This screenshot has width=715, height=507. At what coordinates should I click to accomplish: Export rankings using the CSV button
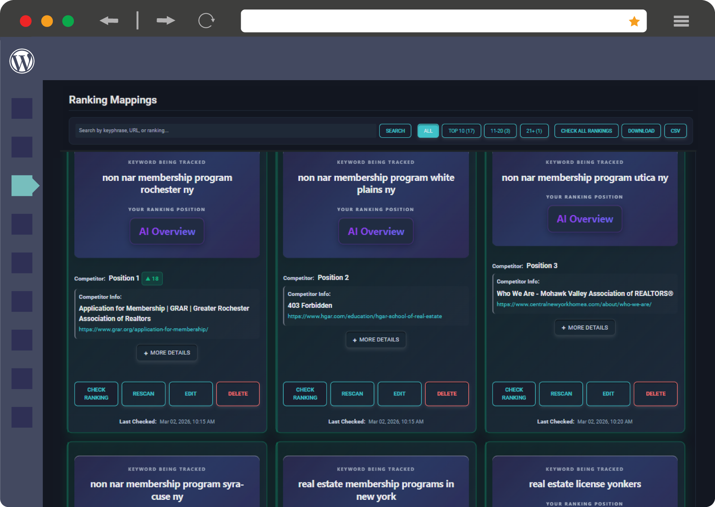pyautogui.click(x=675, y=131)
